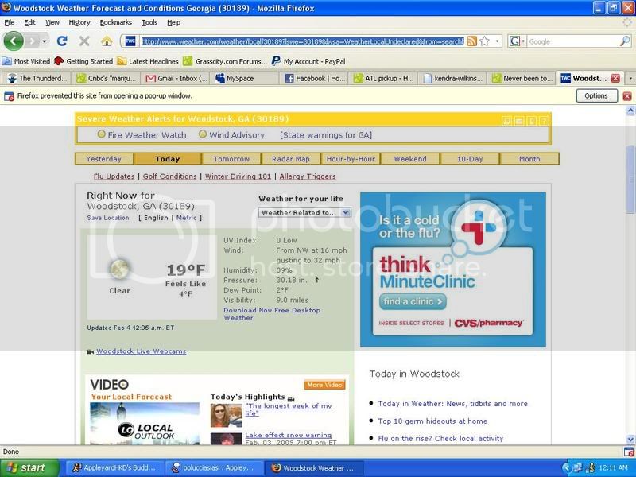Click the Firefox Back arrow button
Screen dimensions: 636x477
click(x=14, y=41)
